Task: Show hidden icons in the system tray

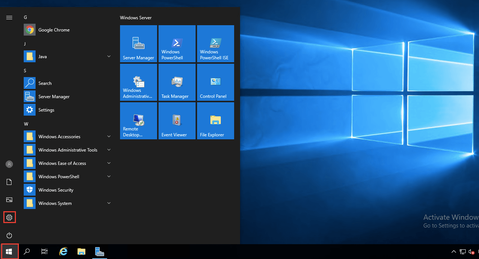Action: pos(454,252)
